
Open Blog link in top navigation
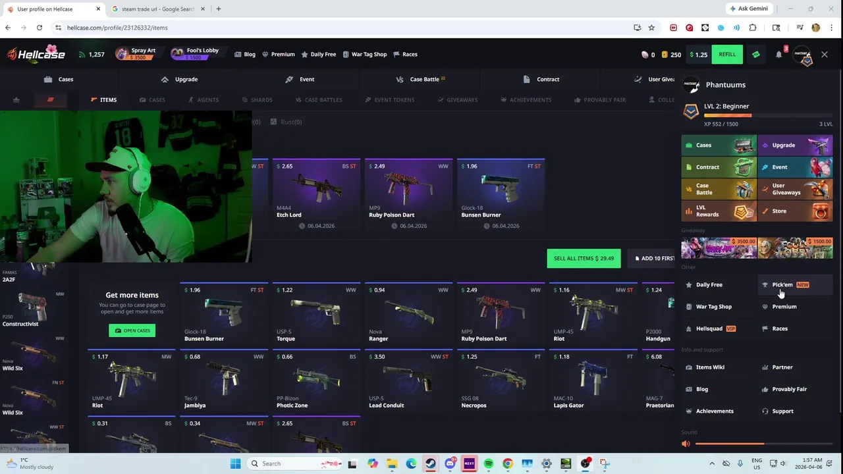[245, 55]
